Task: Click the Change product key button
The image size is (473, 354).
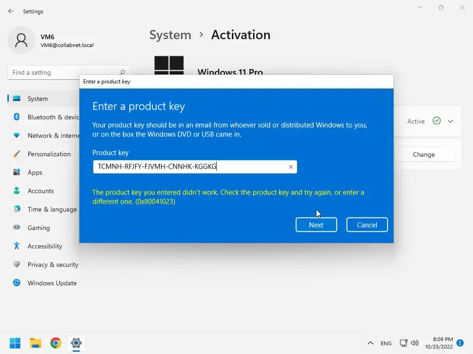Action: 424,154
